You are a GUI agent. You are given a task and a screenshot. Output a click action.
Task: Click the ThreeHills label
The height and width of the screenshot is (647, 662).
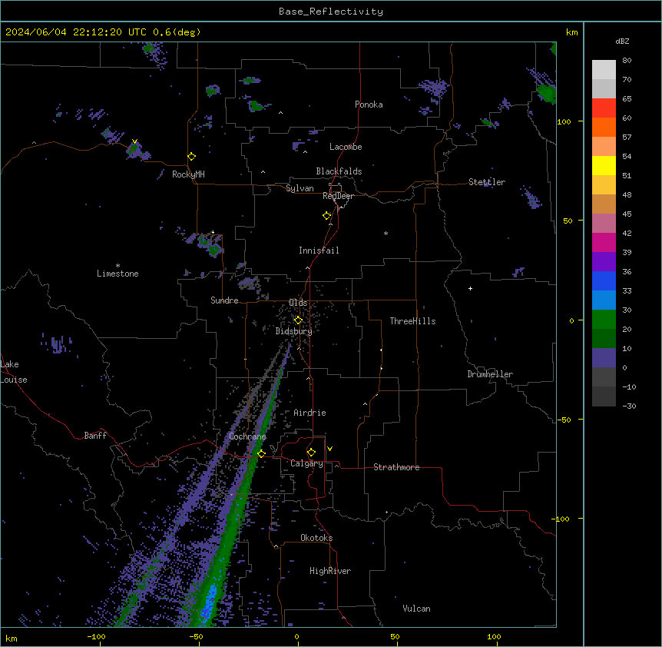(x=412, y=321)
